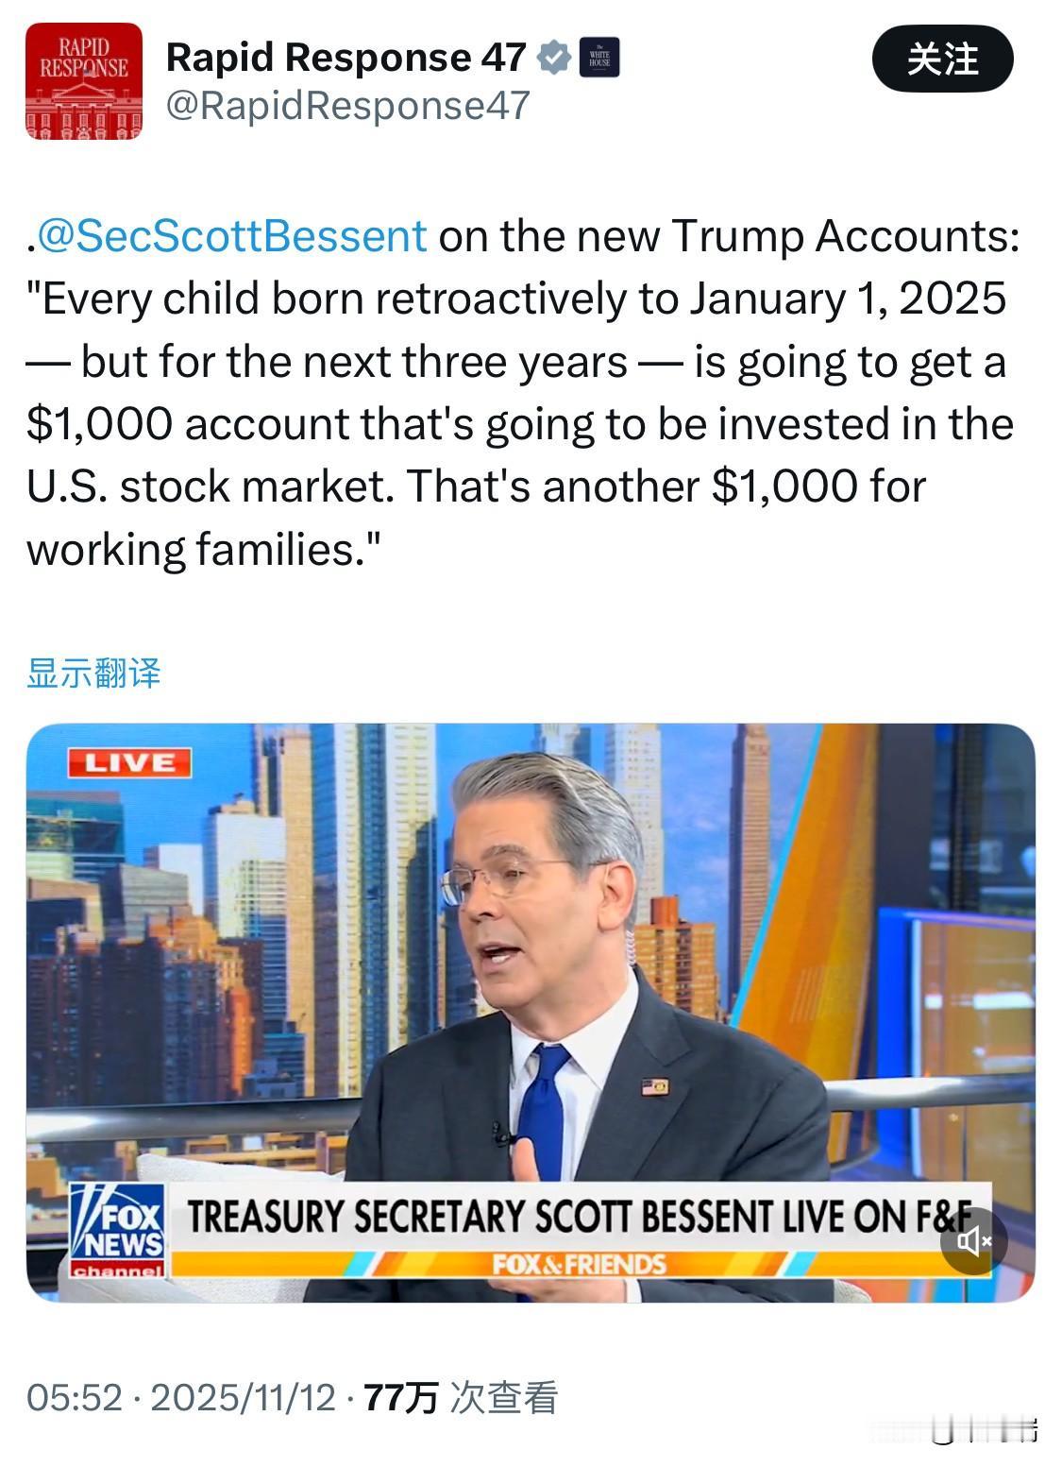Click the Fox & Friends banner strip
Screen dimensions: 1062x1467
tap(579, 1264)
